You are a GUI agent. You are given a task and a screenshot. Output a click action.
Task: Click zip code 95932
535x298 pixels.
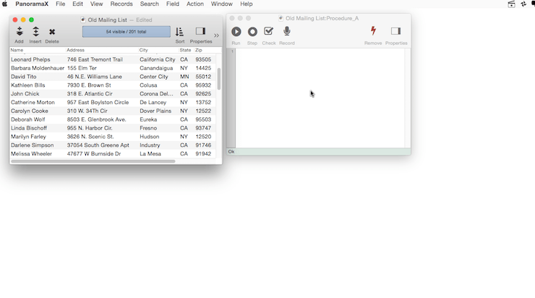pyautogui.click(x=203, y=85)
